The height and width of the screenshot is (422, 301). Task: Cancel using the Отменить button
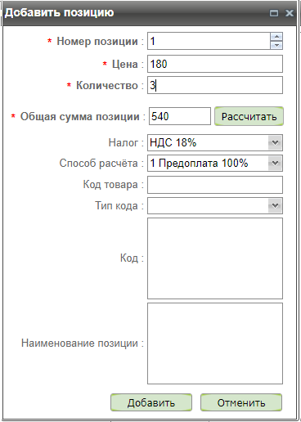tap(241, 402)
